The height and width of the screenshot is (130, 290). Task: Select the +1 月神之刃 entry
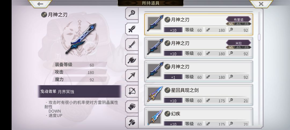tap(198, 71)
